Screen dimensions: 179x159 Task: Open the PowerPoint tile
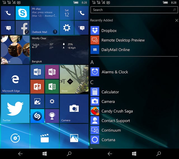pyautogui.click(x=37, y=87)
